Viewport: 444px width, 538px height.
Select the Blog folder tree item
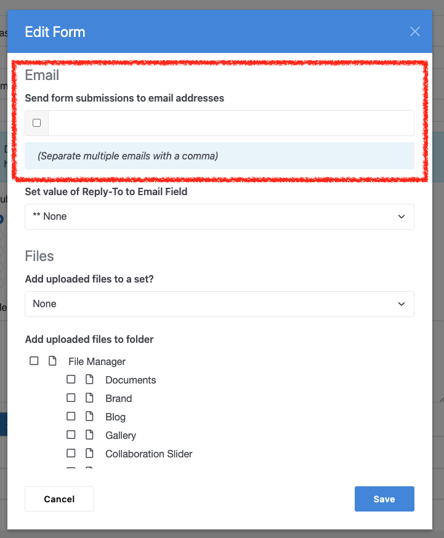pos(115,417)
